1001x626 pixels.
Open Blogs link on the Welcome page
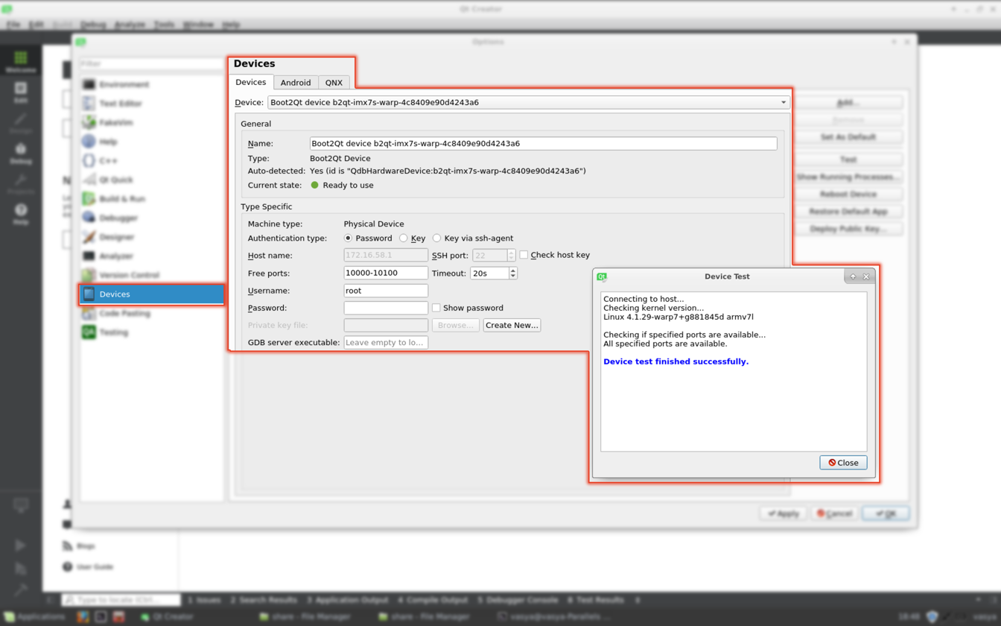(79, 546)
